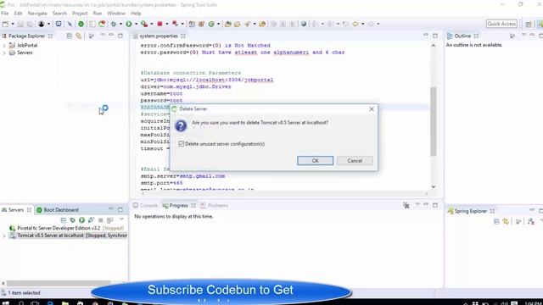Click the Quick Access field
The width and height of the screenshot is (543, 305).
click(501, 24)
